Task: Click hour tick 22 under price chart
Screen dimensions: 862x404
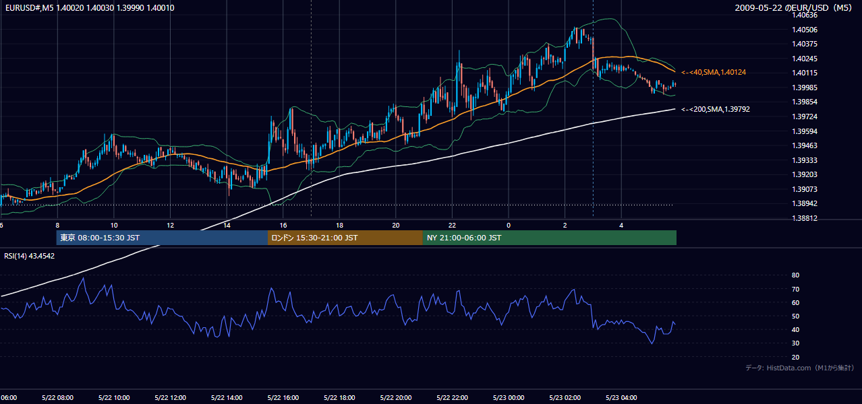Action: (x=453, y=225)
